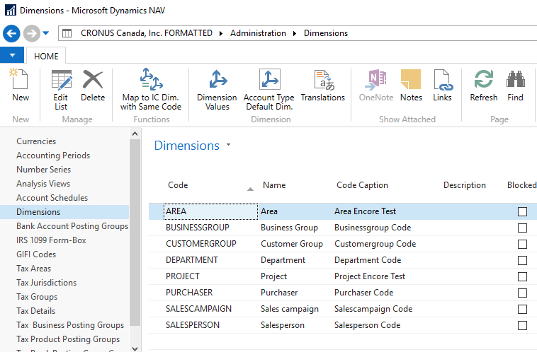537x352 pixels.
Task: Toggle Blocked checkbox for AREA
Action: (x=522, y=211)
